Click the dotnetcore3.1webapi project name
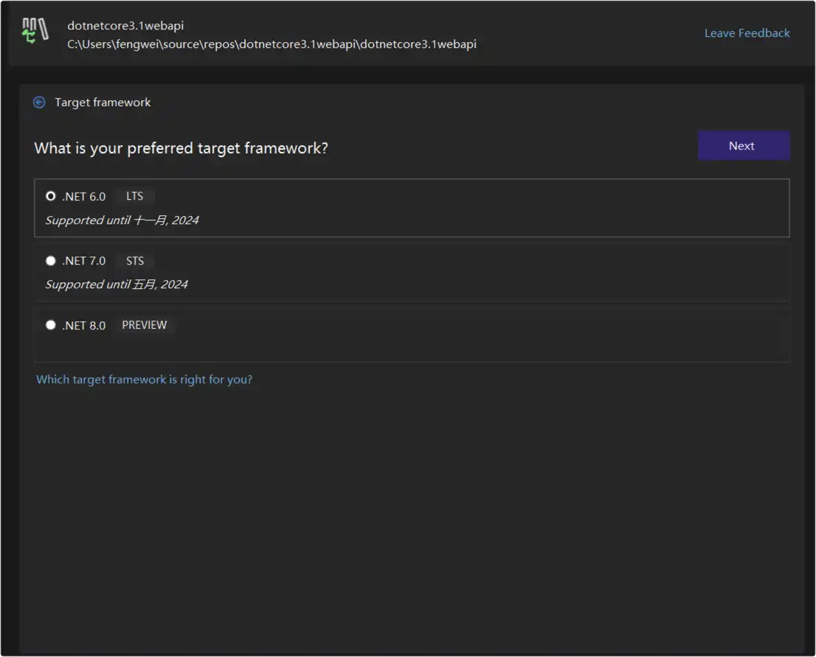This screenshot has height=657, width=816. (125, 26)
